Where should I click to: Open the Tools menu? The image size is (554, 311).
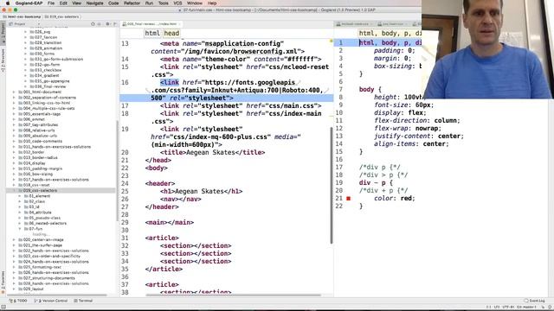tap(164, 3)
